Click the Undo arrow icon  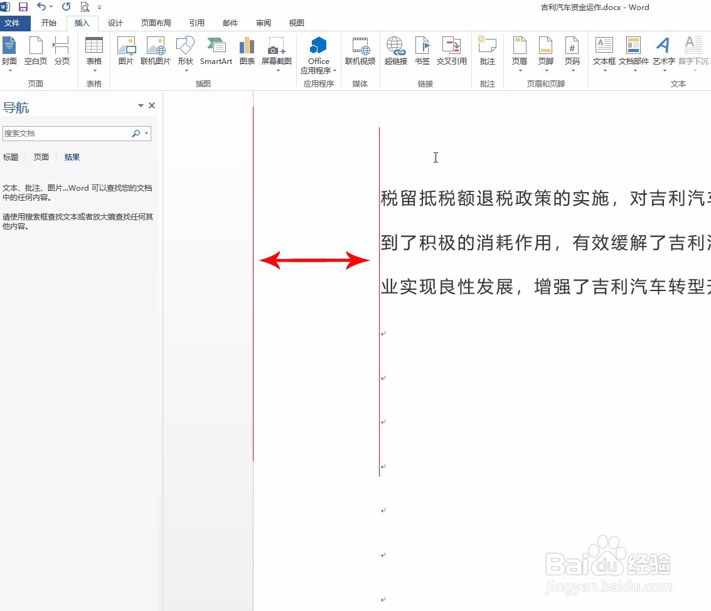[41, 7]
